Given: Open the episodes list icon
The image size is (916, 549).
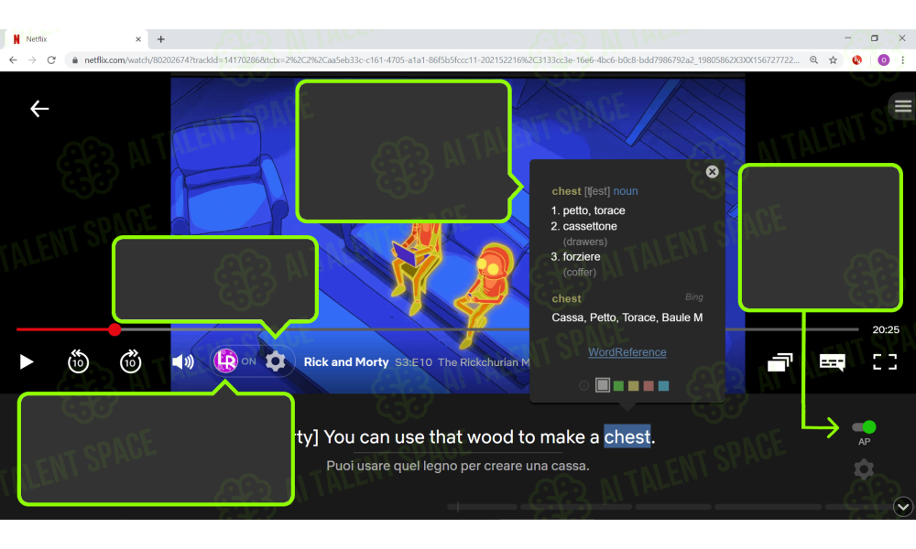Looking at the screenshot, I should [x=780, y=362].
